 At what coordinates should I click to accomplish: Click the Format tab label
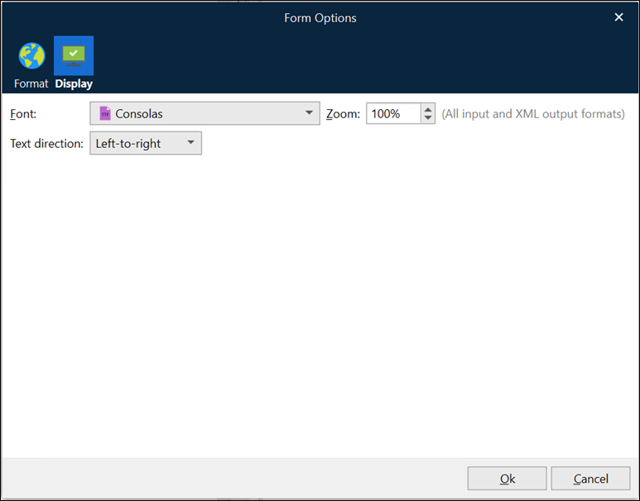pyautogui.click(x=31, y=83)
